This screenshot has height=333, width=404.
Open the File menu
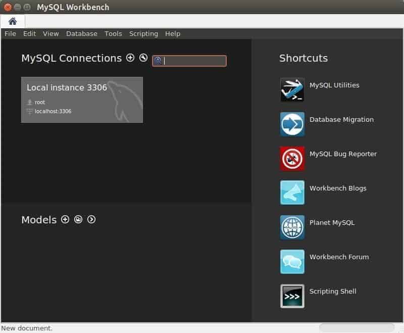(x=10, y=33)
